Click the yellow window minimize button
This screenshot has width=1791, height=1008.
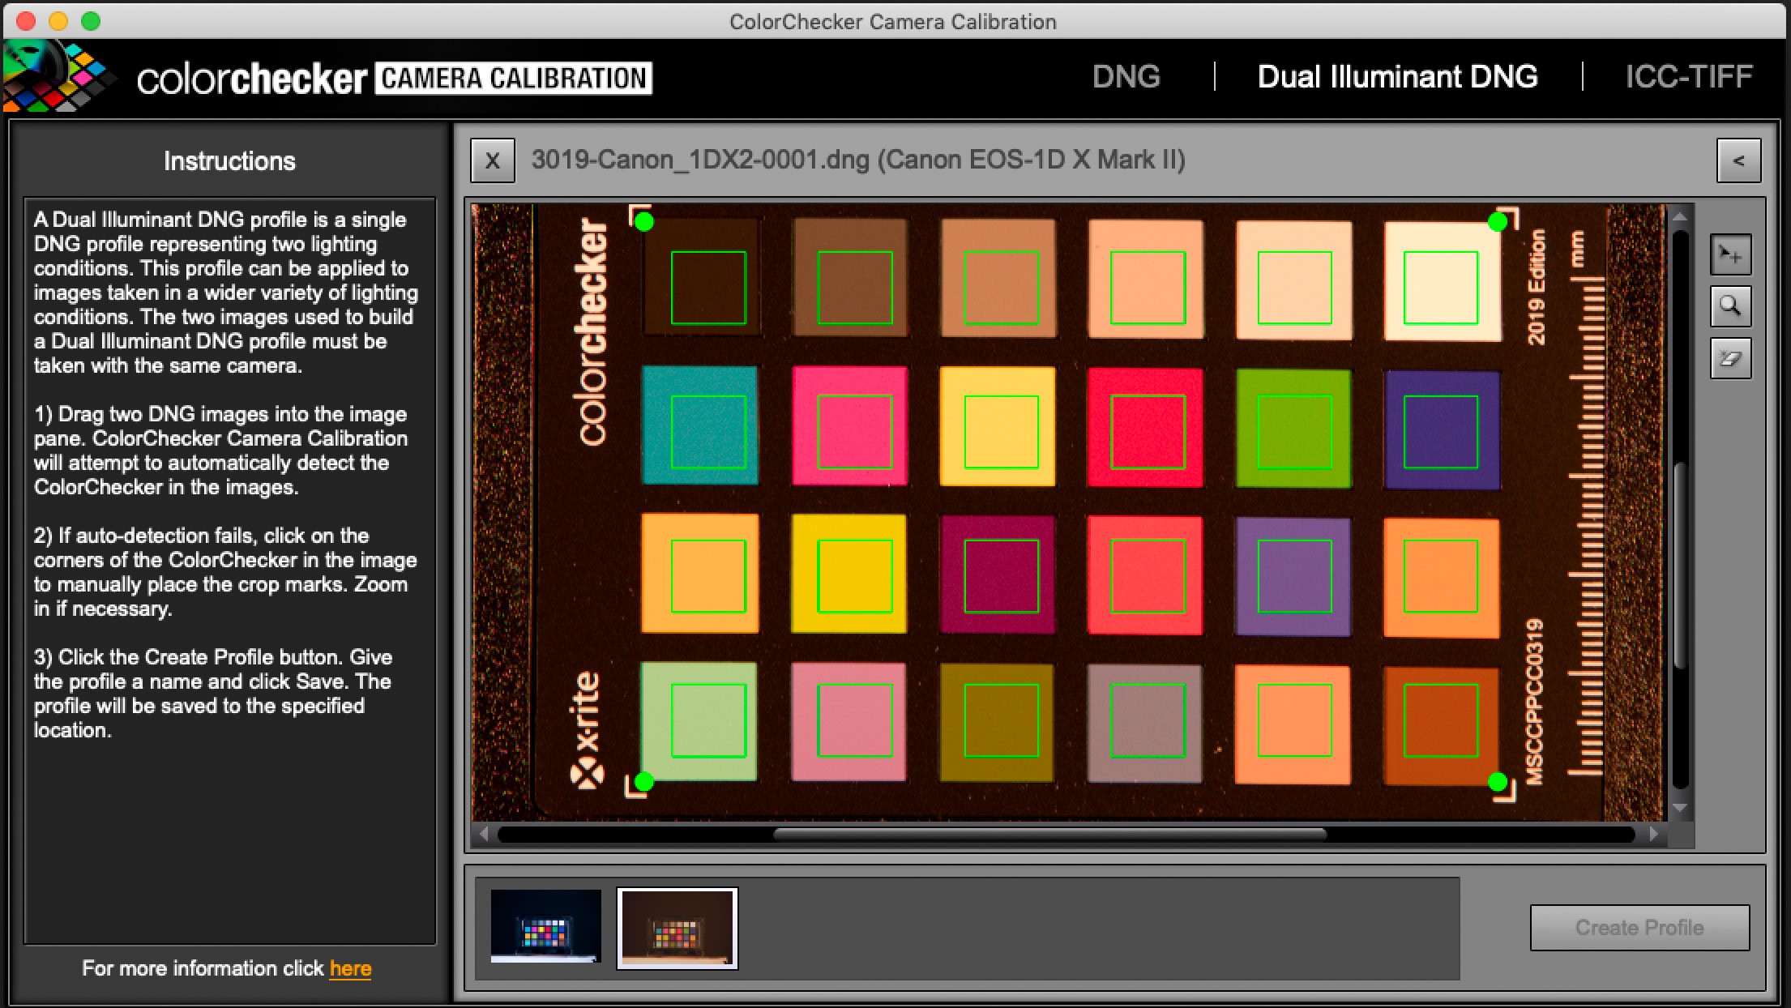tap(58, 21)
